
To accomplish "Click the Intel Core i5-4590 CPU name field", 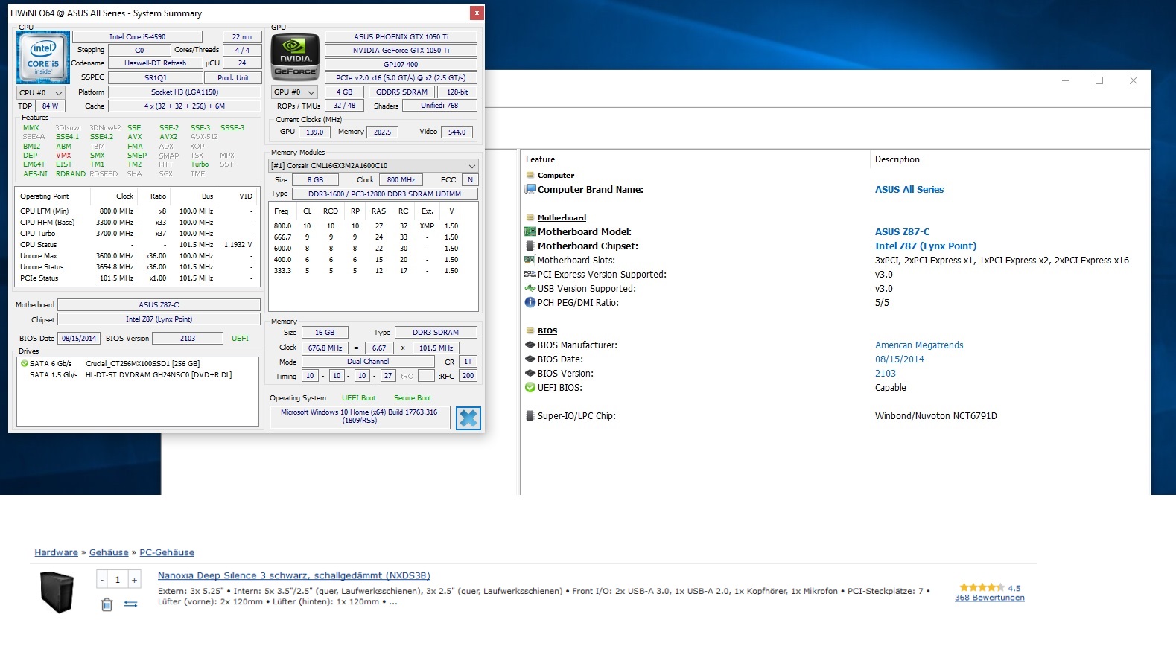I will point(137,36).
